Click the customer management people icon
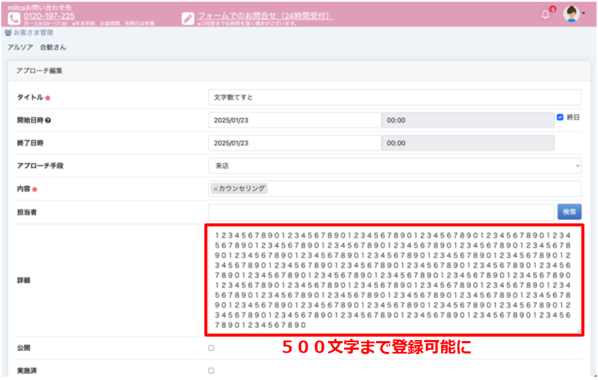Screen dimensions: 598x380 (x=8, y=33)
